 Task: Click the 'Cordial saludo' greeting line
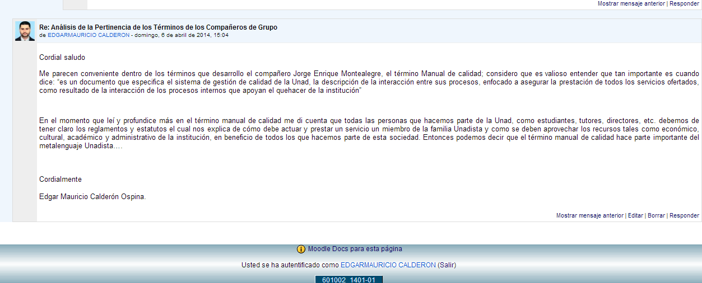point(62,57)
